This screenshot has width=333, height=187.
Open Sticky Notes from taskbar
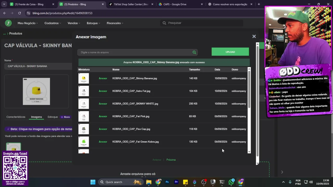point(185,182)
